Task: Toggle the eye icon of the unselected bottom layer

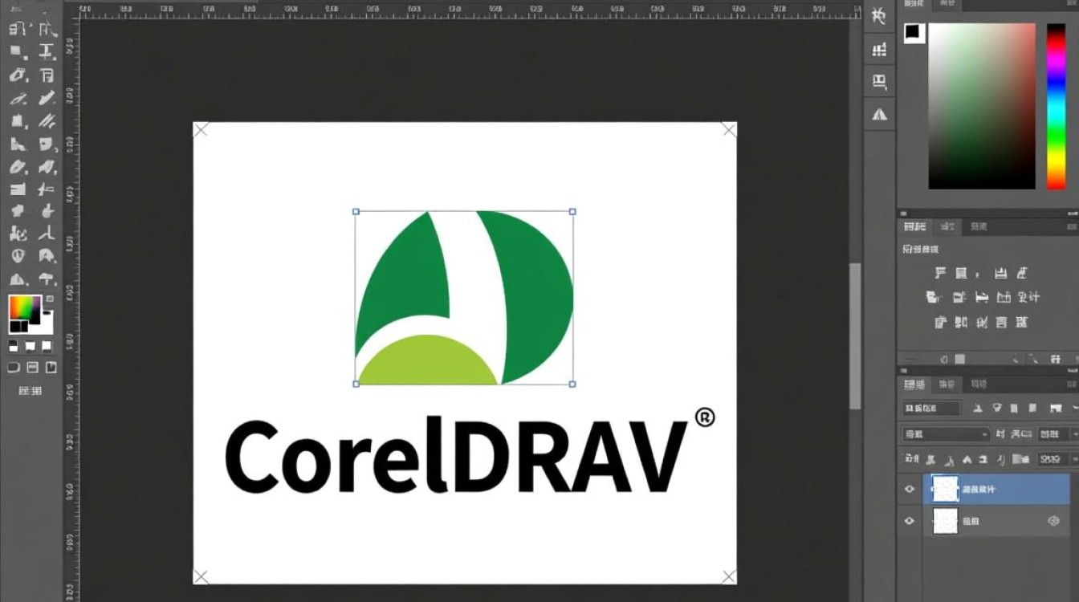Action: 910,521
